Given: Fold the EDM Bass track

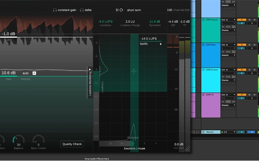Looking at the screenshot, I should (203, 45).
